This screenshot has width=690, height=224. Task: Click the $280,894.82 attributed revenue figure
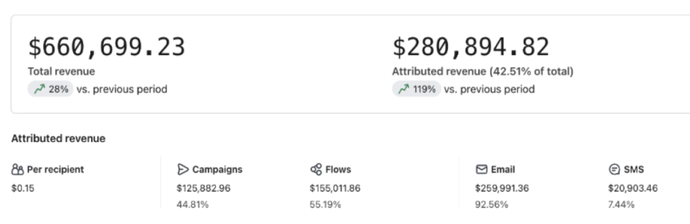[471, 47]
